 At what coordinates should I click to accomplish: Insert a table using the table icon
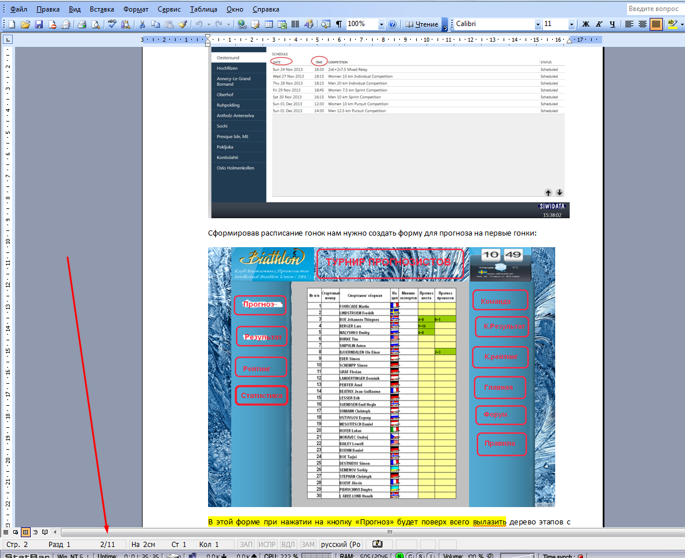269,24
